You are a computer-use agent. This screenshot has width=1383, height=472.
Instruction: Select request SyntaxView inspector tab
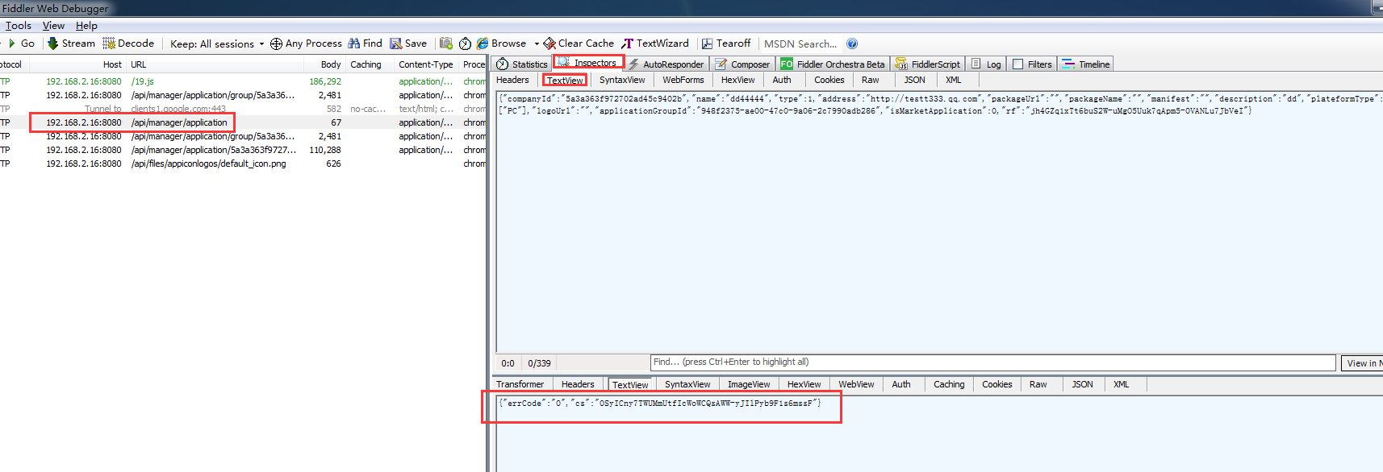pos(622,80)
